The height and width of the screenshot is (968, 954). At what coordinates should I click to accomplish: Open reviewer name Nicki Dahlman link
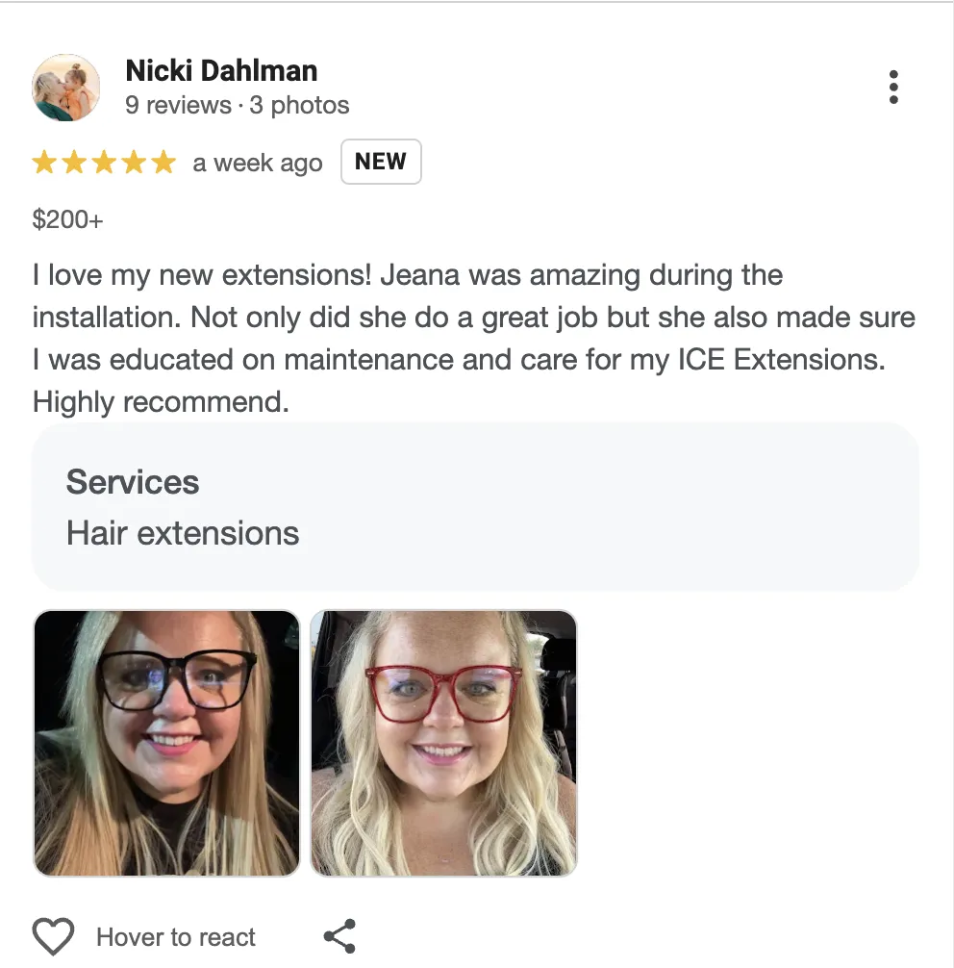click(x=221, y=70)
